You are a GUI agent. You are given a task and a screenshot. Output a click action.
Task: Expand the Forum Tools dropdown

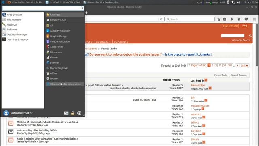click(x=221, y=75)
